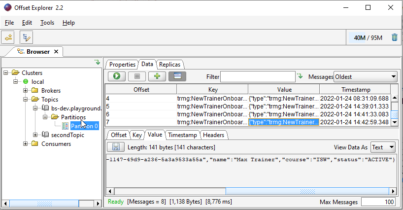The image size is (403, 210).
Task: Click the value text scroll left arrow
Action: 110,191
